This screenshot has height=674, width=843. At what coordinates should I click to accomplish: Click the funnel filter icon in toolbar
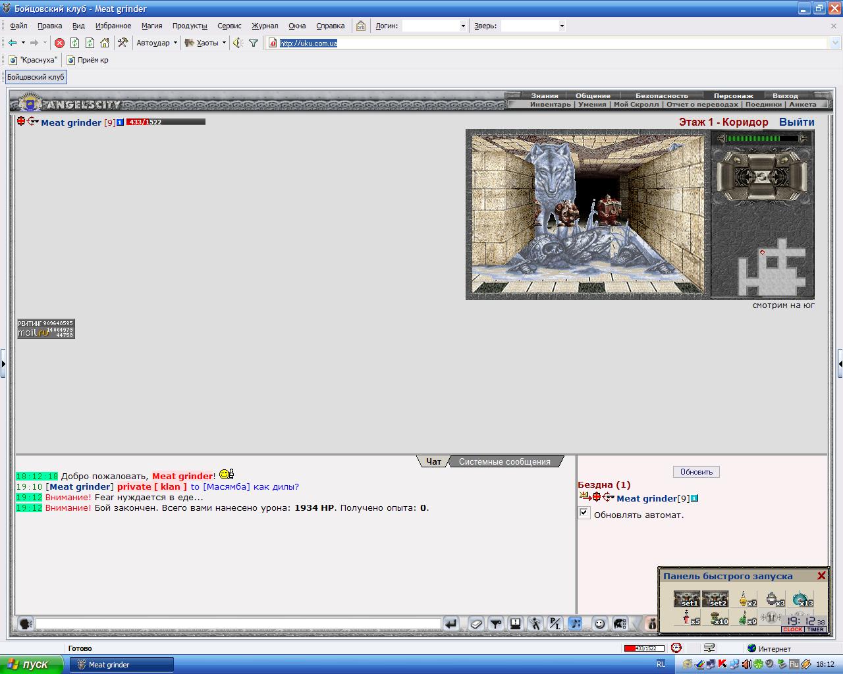tap(254, 43)
